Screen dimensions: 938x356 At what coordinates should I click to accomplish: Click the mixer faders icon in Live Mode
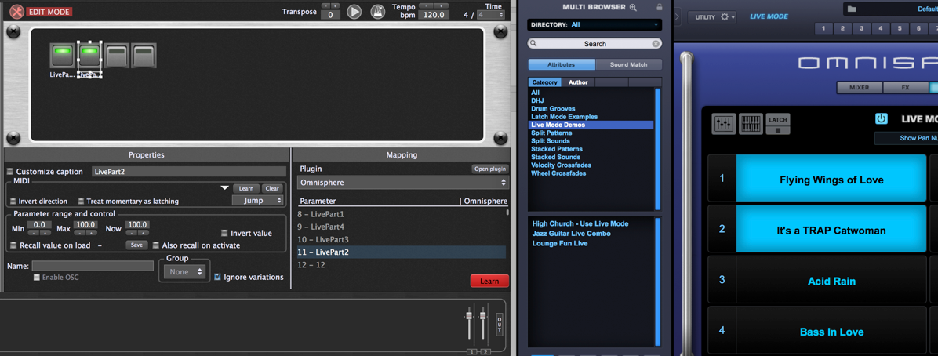click(x=724, y=124)
